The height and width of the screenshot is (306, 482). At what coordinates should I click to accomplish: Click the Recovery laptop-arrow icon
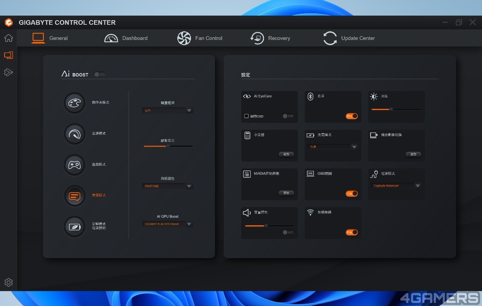tap(257, 38)
